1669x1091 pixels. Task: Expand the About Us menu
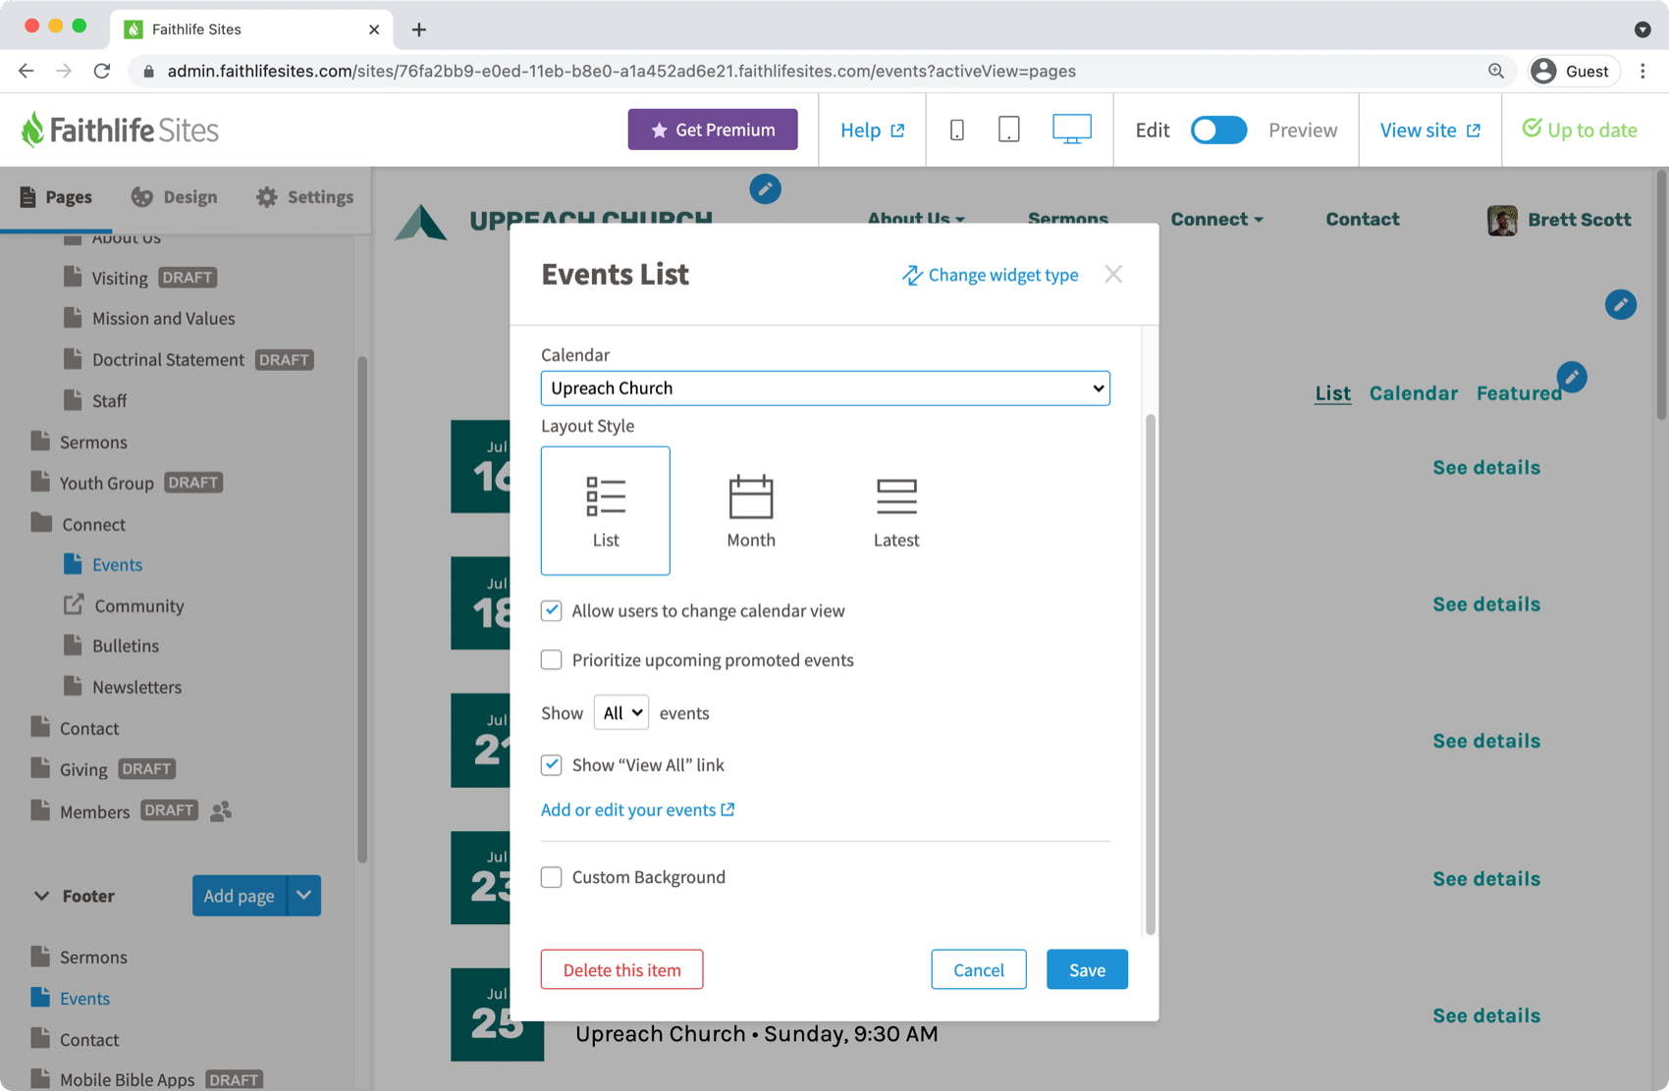916,220
